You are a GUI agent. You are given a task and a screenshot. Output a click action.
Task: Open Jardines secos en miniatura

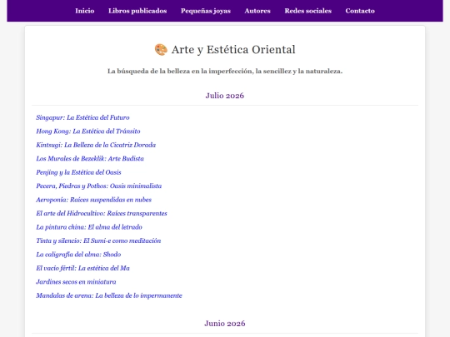coord(76,282)
